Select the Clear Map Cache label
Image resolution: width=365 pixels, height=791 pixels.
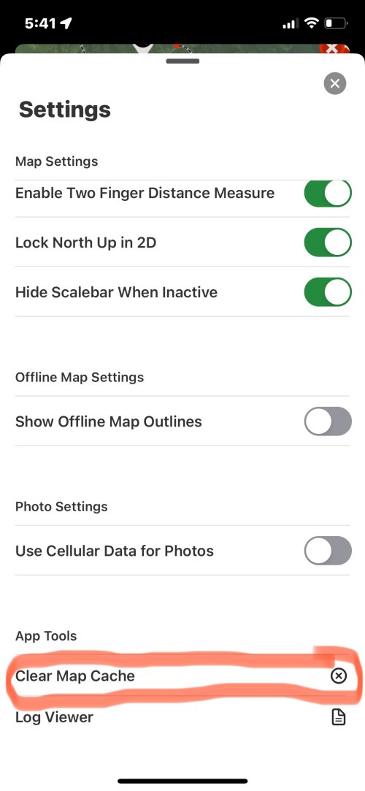[75, 676]
